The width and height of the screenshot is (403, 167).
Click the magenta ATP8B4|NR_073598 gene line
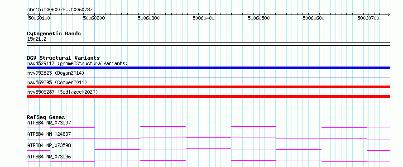208,149
